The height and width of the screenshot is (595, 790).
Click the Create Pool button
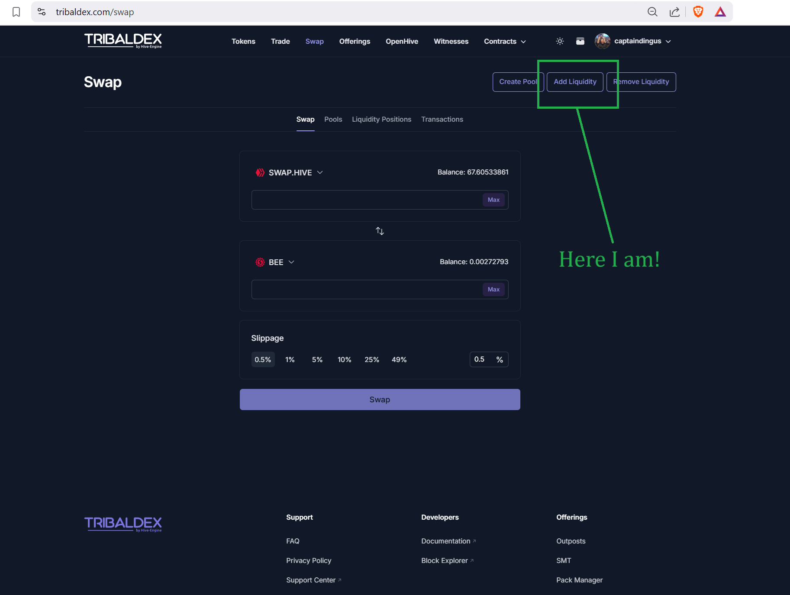518,82
